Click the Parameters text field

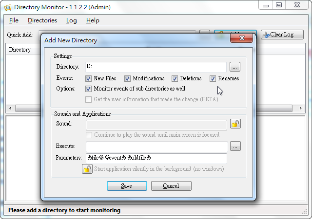click(x=156, y=158)
